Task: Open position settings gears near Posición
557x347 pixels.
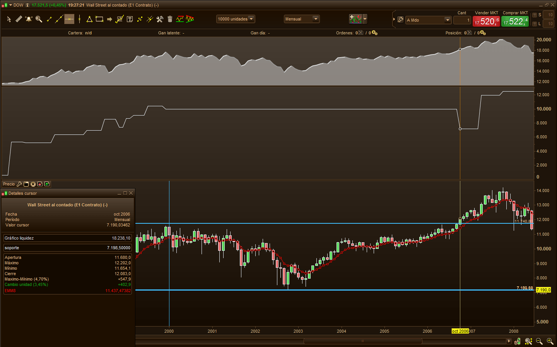Action: (x=483, y=33)
